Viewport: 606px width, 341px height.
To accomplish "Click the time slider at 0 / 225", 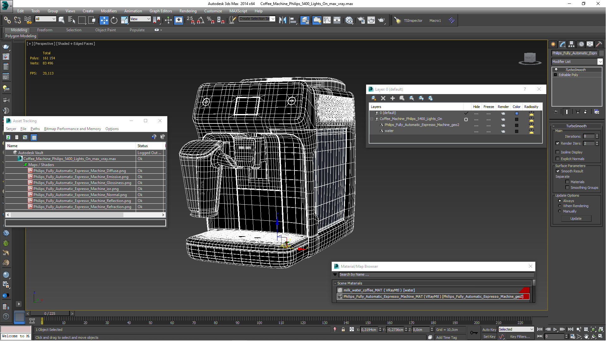I will [x=50, y=314].
